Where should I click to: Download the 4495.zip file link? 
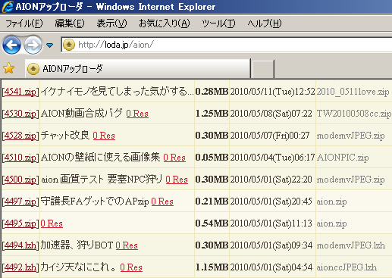tap(20, 223)
